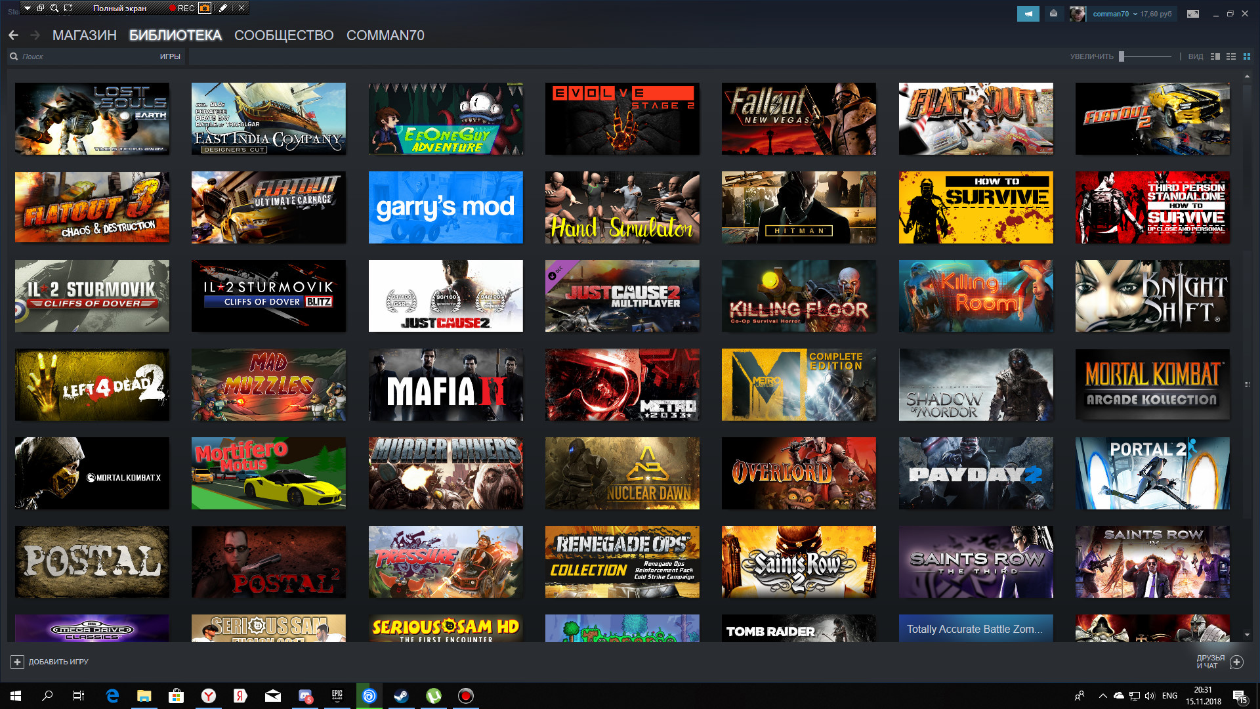Screen dimensions: 1260x709
Task: Enter Big Picture mode
Action: (x=1193, y=14)
